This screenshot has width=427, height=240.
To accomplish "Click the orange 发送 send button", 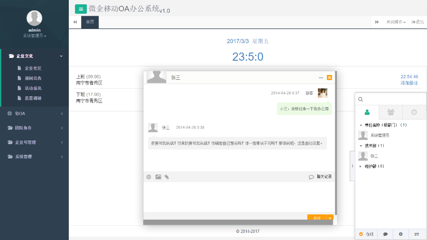I will coord(317,218).
